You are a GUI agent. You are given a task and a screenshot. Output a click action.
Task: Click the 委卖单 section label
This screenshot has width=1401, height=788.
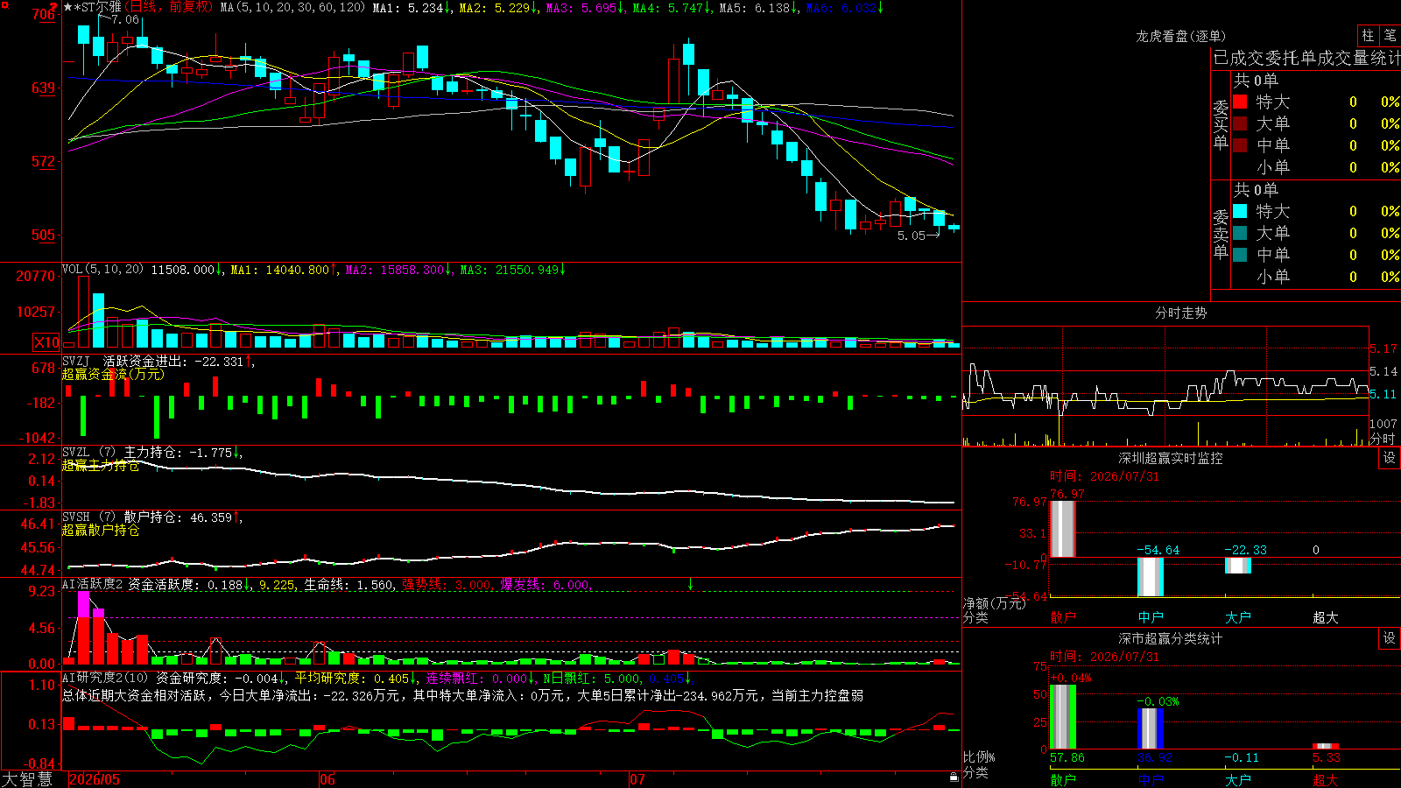pos(1221,234)
